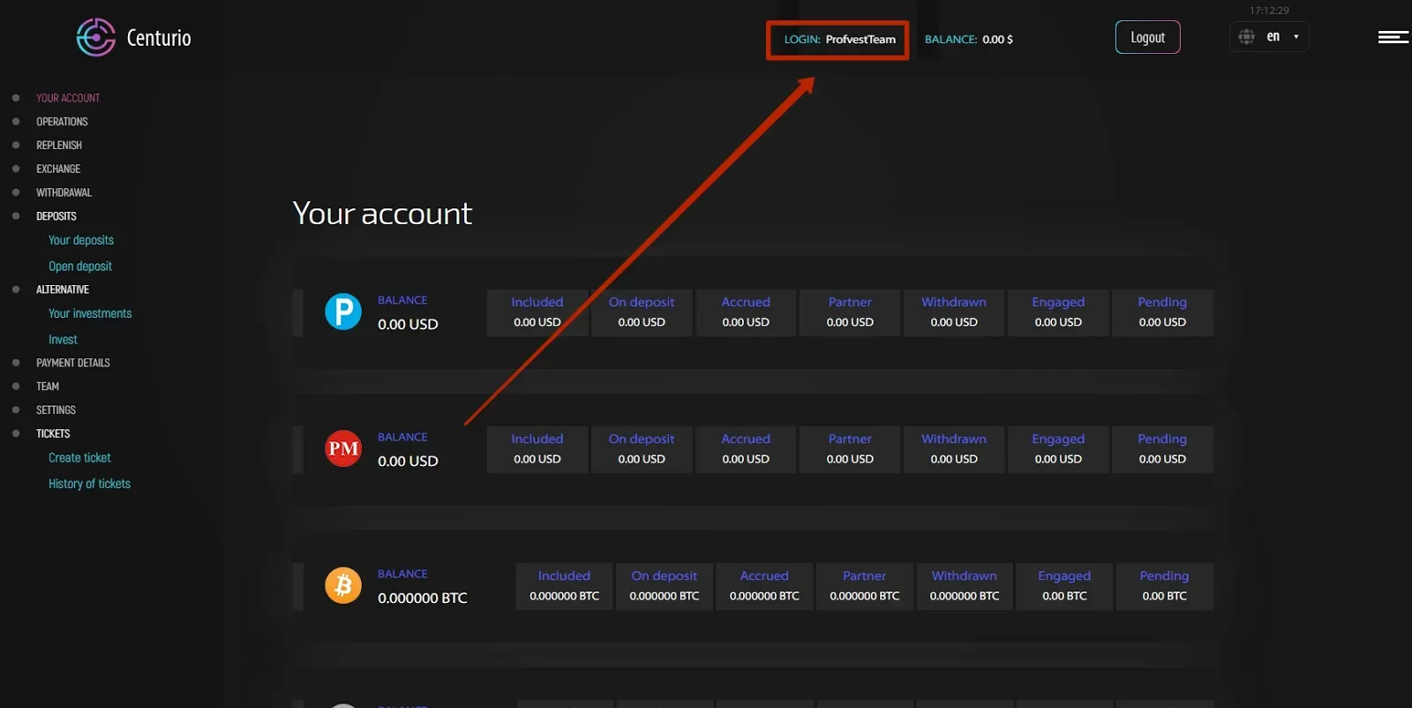Go to Operations in sidebar
The image size is (1412, 708).
(62, 122)
